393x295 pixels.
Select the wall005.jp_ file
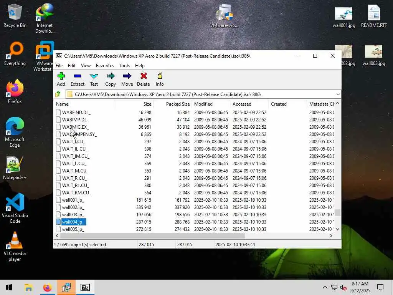click(x=73, y=229)
